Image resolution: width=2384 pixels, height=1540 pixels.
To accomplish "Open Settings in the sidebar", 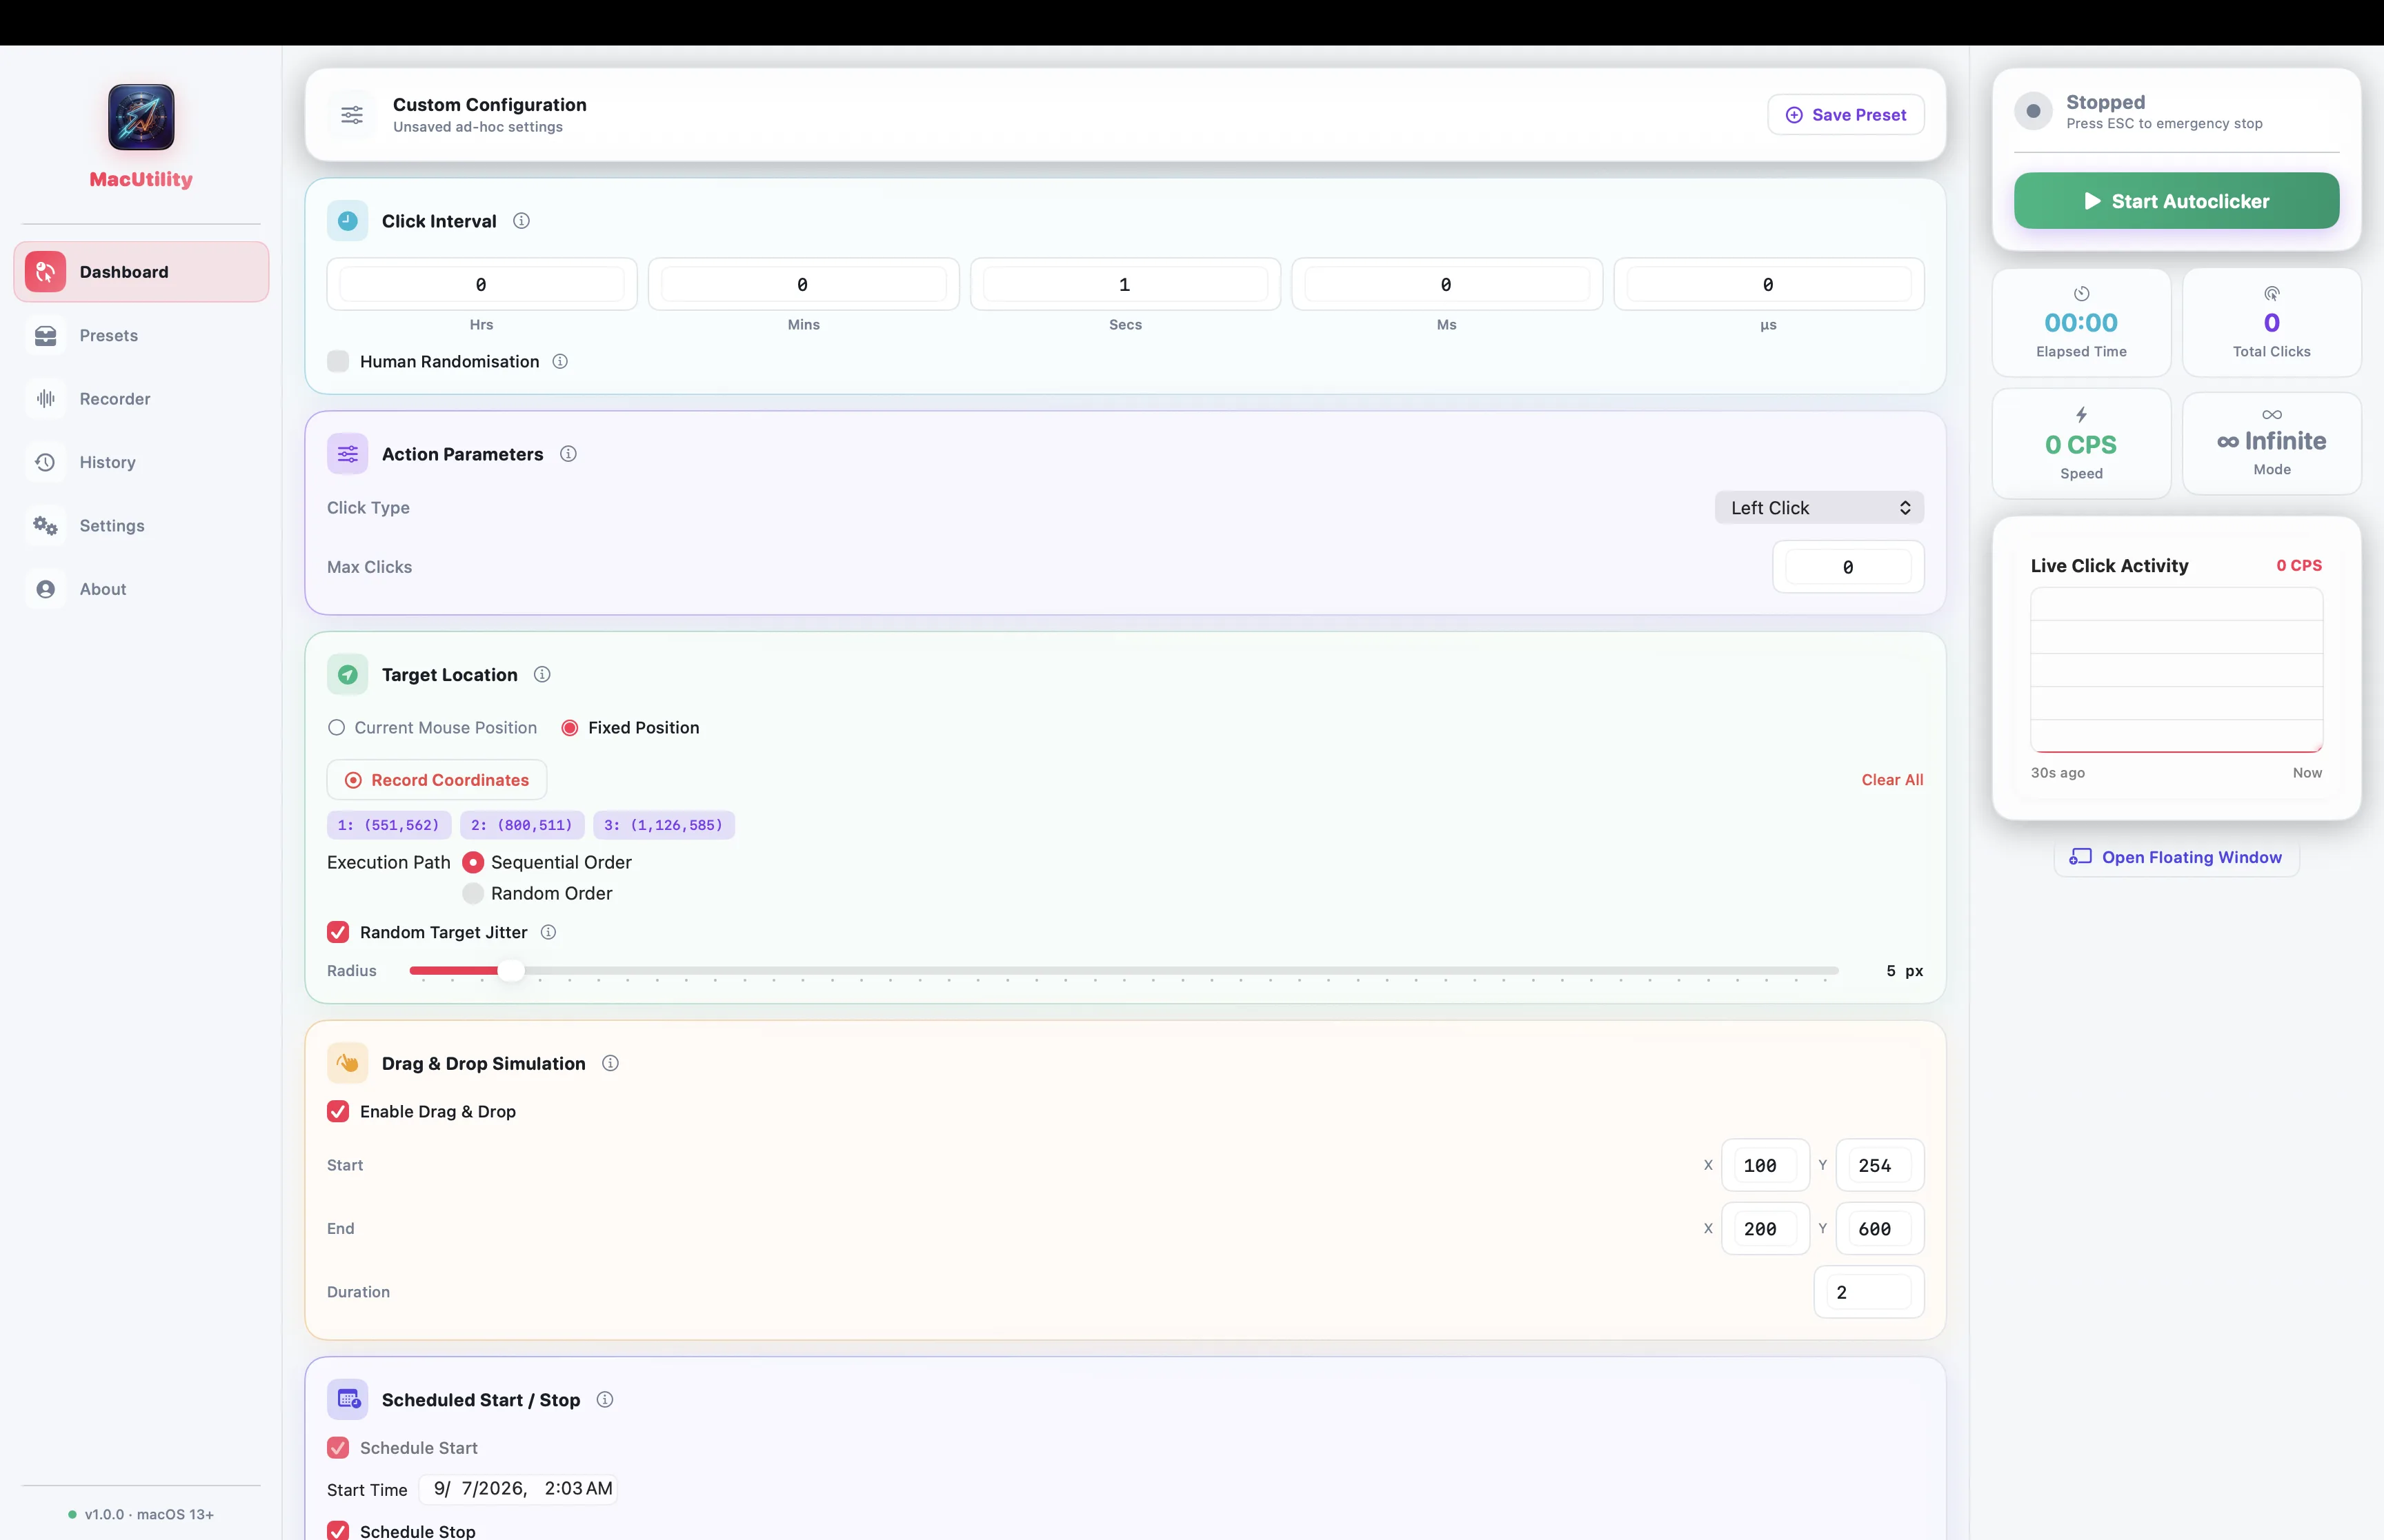I will click(x=141, y=526).
